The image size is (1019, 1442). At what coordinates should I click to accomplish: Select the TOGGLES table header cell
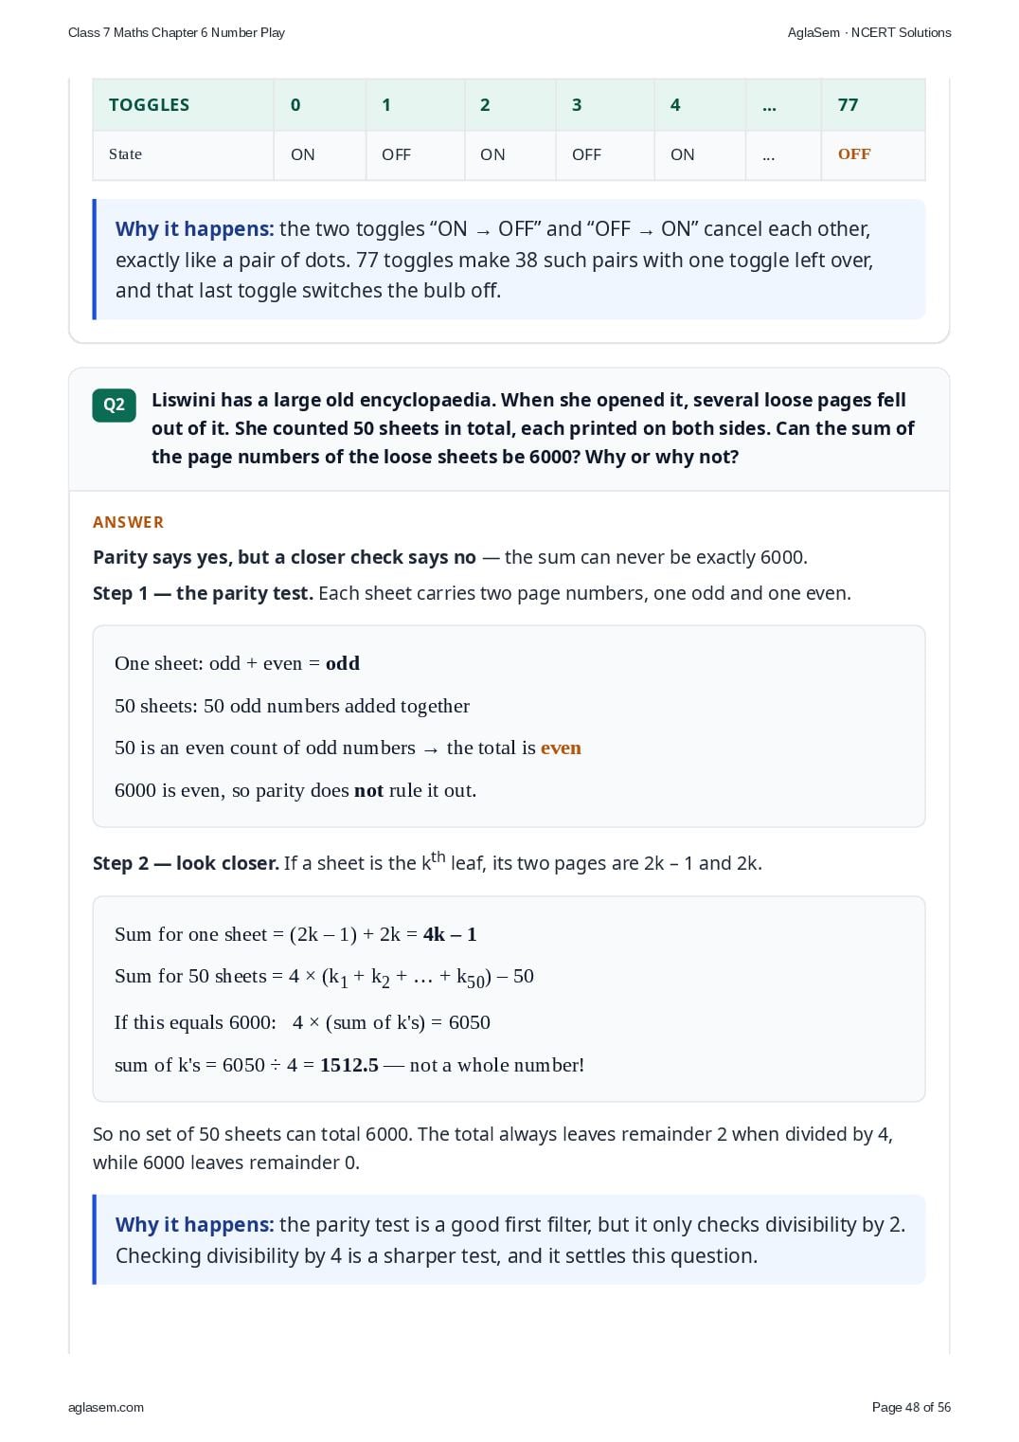coord(183,105)
